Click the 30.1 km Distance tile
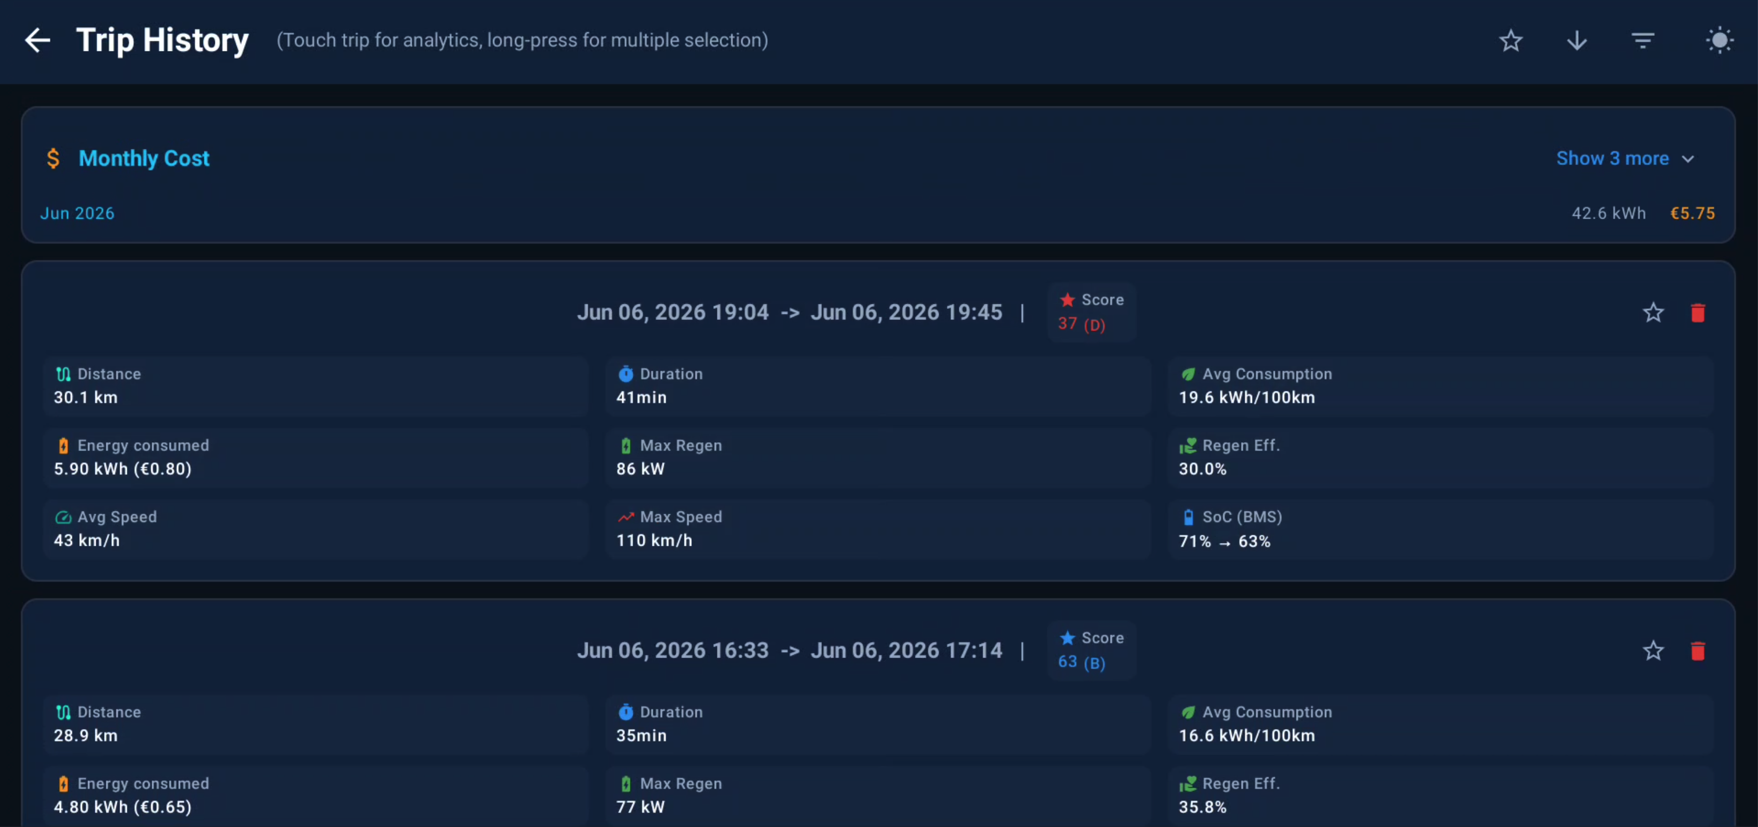Image resolution: width=1758 pixels, height=827 pixels. click(x=316, y=386)
